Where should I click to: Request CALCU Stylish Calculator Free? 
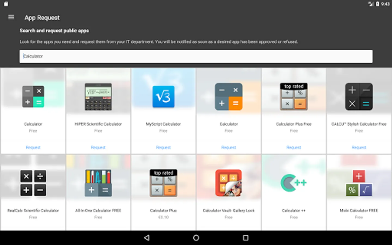(359, 147)
